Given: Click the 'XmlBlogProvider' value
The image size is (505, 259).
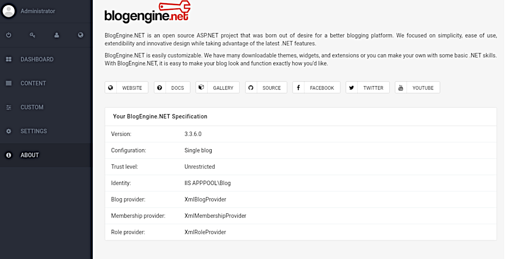Looking at the screenshot, I should (205, 200).
